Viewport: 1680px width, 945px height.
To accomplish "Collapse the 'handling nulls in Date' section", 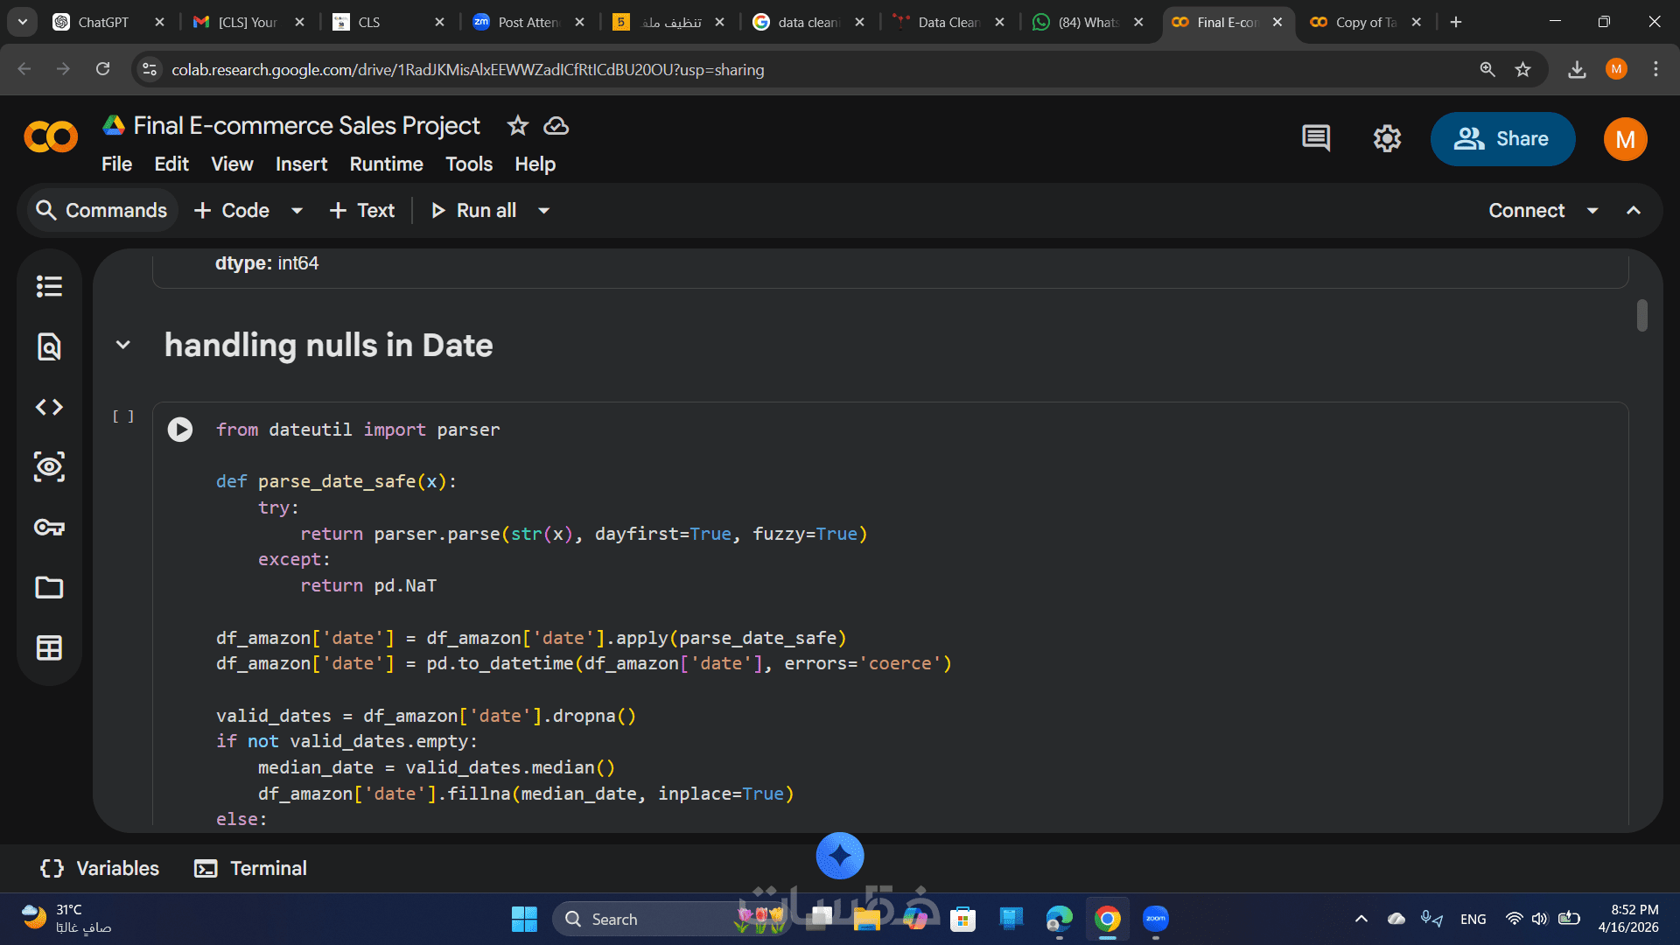I will pos(123,345).
